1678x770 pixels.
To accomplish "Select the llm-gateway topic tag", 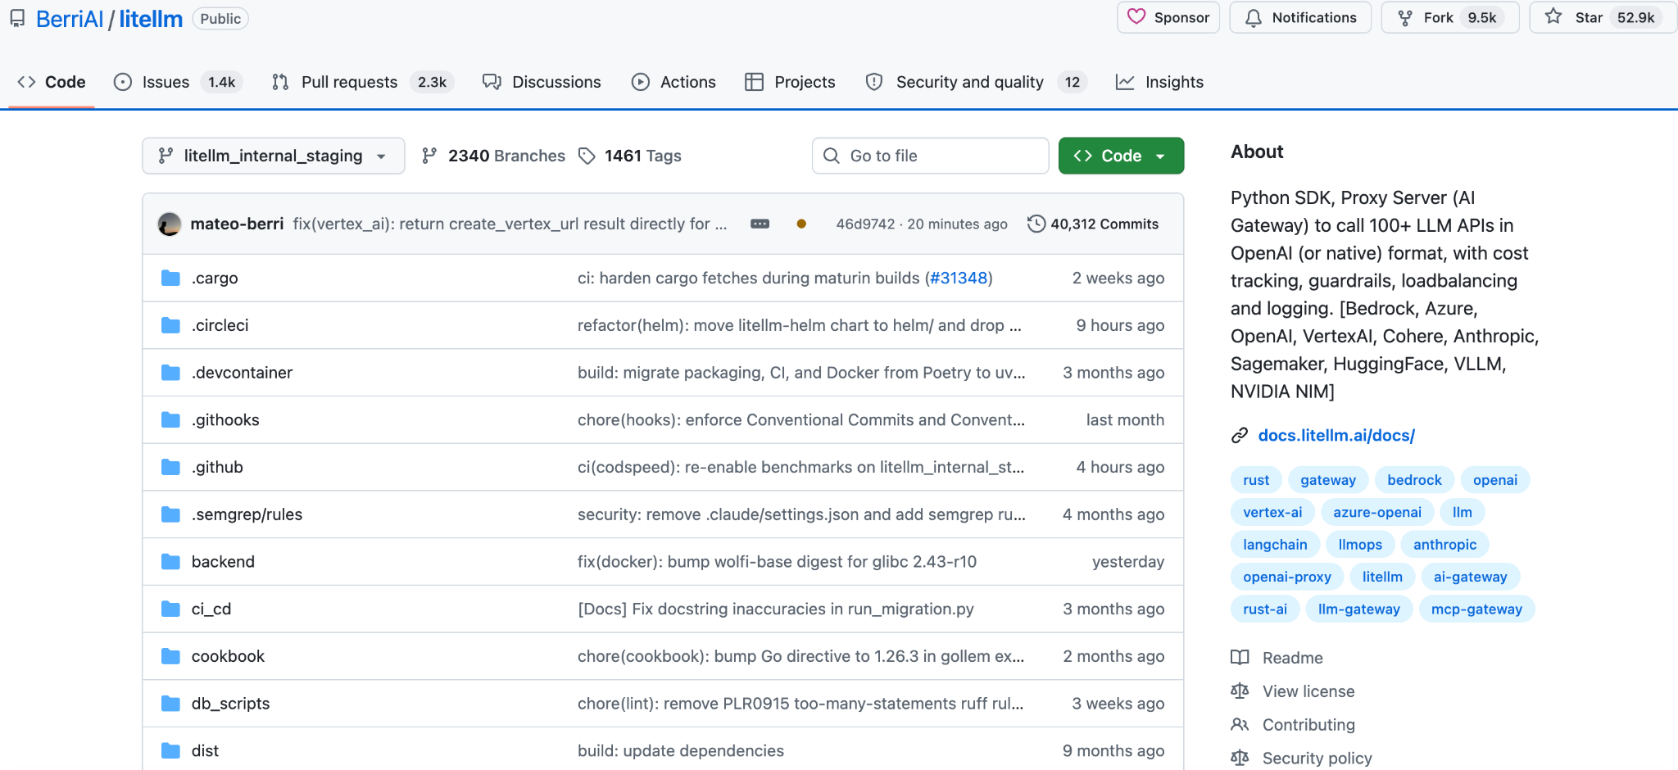I will click(x=1358, y=609).
